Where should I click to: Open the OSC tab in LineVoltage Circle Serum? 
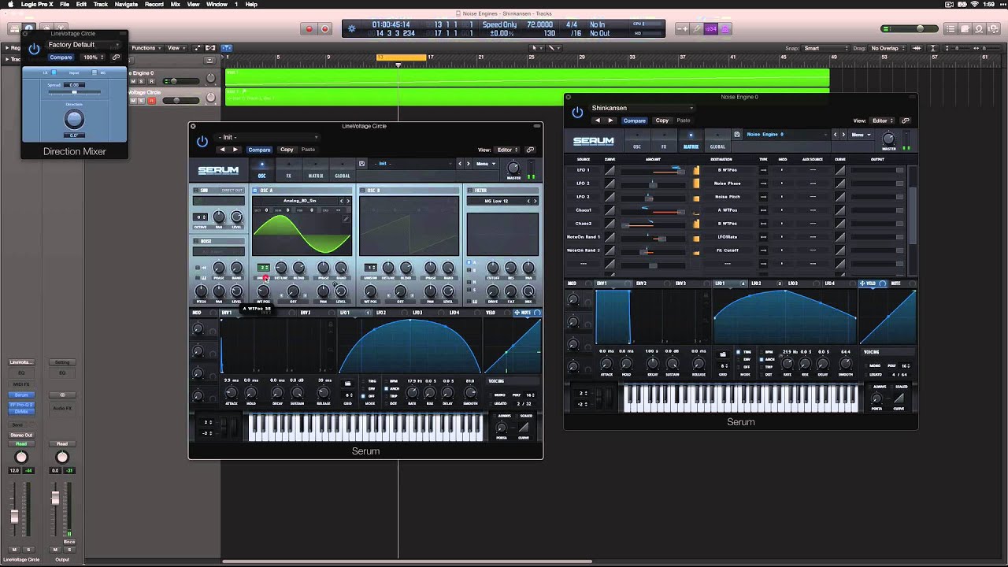pos(262,170)
